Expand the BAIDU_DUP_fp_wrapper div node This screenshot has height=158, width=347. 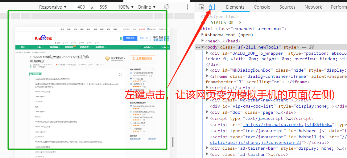point(207,53)
